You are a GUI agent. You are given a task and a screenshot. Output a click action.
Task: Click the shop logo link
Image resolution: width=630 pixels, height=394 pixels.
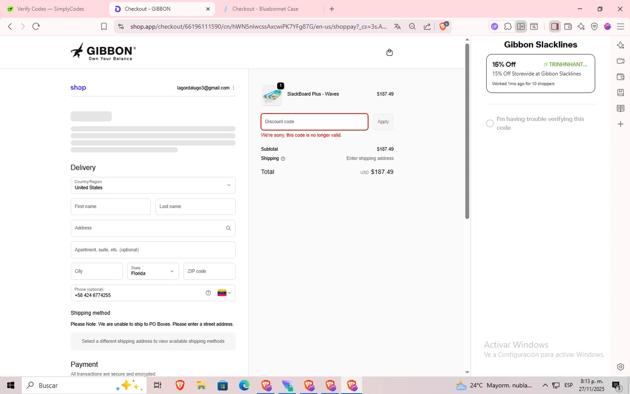[x=78, y=87]
